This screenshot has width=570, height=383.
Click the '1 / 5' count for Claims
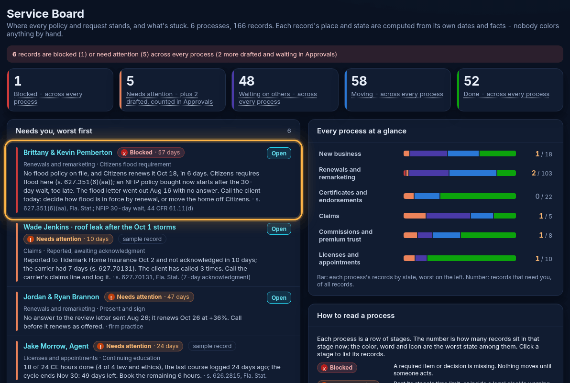[545, 216]
